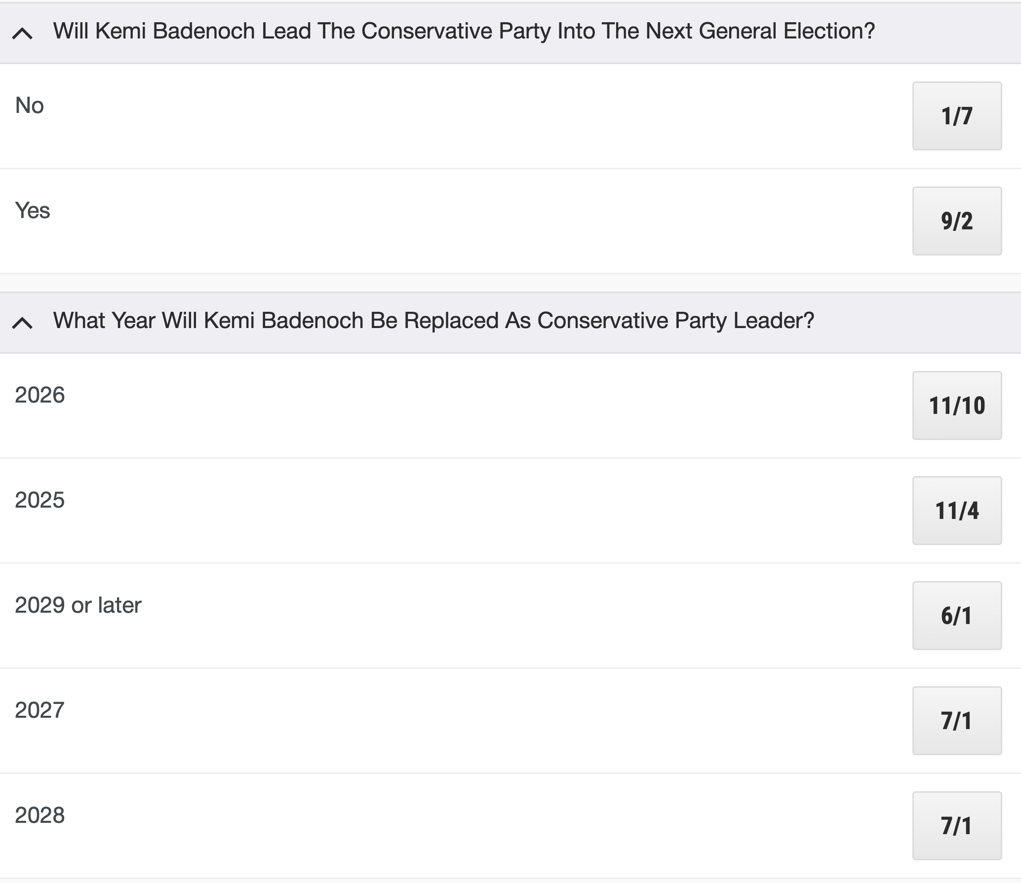Choose 6/1 odds for 2029 or later
Viewport: 1021px width, 883px height.
(957, 616)
